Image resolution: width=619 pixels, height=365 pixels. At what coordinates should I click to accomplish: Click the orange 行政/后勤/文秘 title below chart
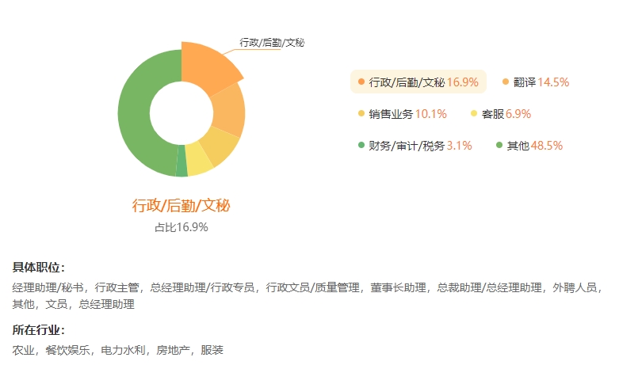pyautogui.click(x=181, y=205)
